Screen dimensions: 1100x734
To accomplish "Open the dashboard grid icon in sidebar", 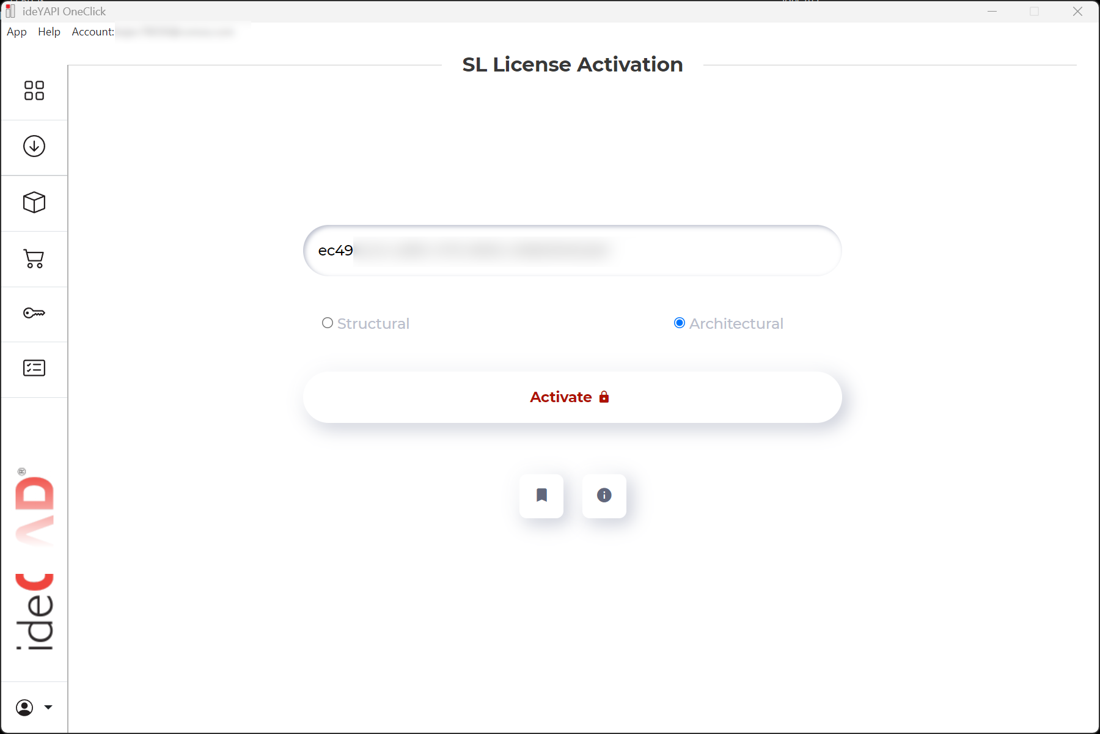I will pos(34,90).
